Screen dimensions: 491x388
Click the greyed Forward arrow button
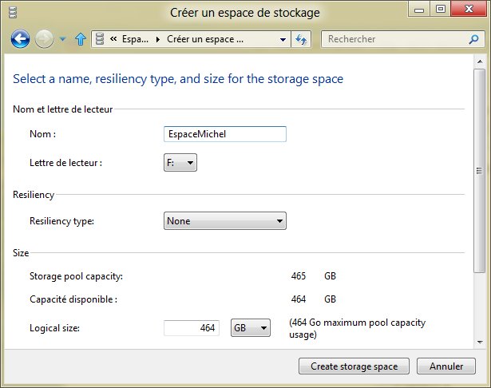point(45,39)
